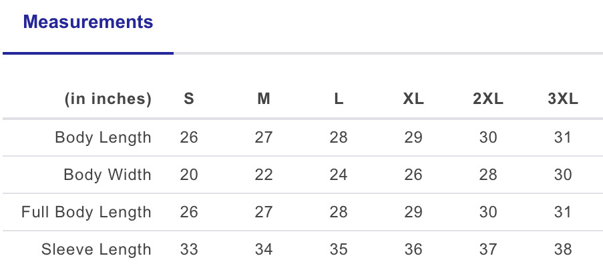Viewport: 603px width, 266px height.
Task: Select the 2XL size column header
Action: click(488, 99)
